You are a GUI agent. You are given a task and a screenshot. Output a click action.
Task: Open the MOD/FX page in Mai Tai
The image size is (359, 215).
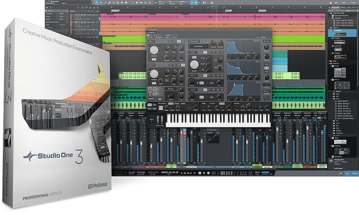pyautogui.click(x=151, y=99)
